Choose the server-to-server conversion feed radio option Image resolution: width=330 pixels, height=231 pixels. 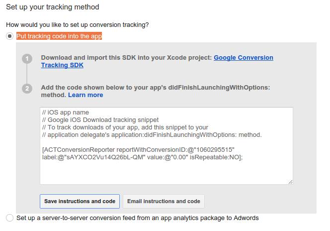click(9, 218)
